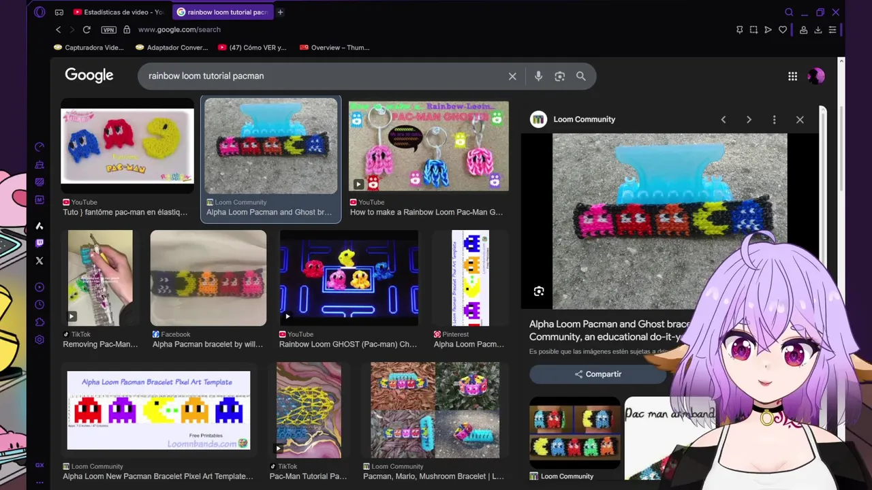872x490 pixels.
Task: Toggle the VPN badge in address bar
Action: pos(108,30)
